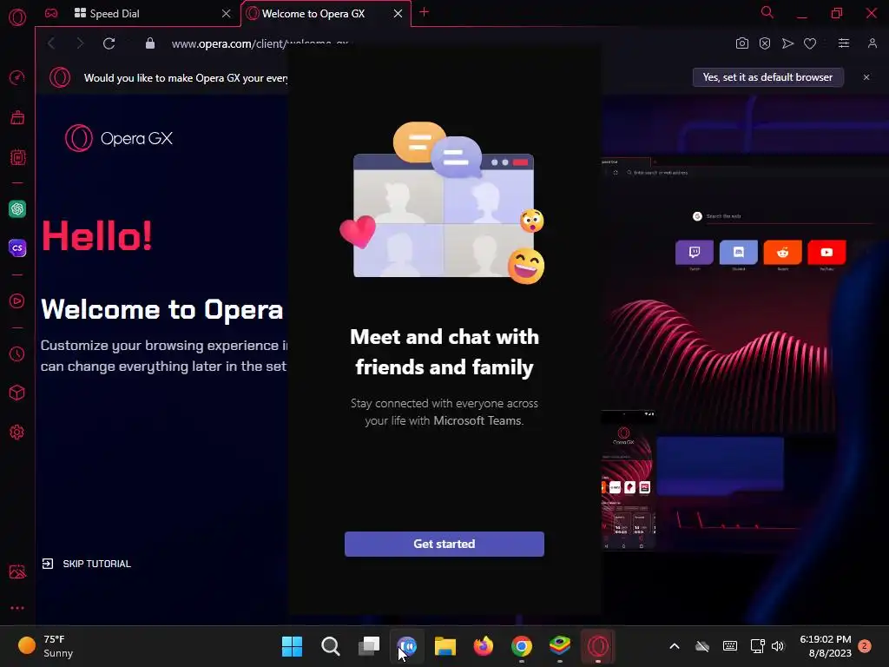Screen dimensions: 889x667
Task: Take a snapshot with the camera icon
Action: 742,43
